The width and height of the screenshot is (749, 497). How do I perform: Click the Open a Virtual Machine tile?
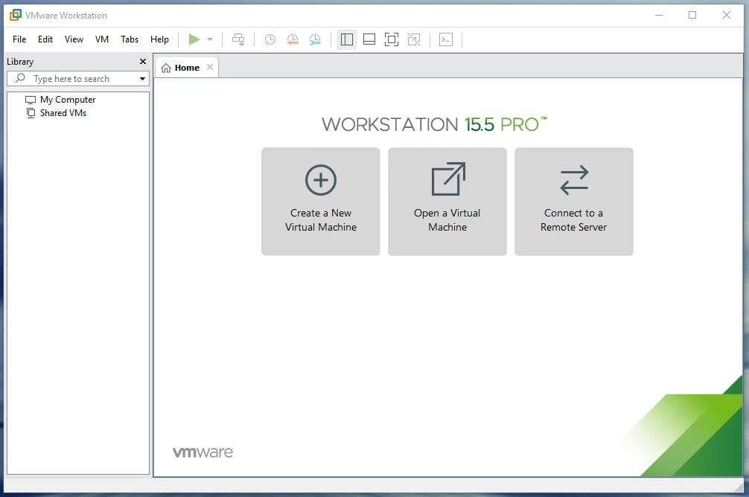click(x=447, y=202)
